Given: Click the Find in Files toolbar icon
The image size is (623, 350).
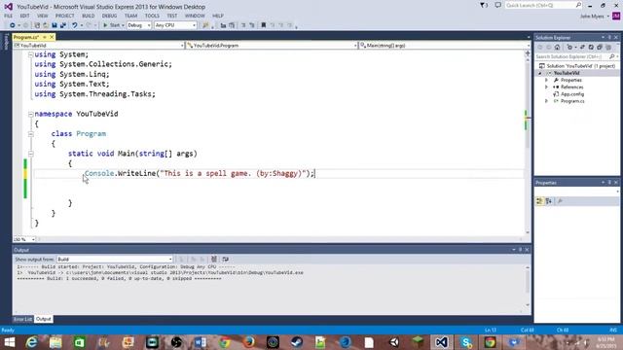Looking at the screenshot, I should point(205,25).
